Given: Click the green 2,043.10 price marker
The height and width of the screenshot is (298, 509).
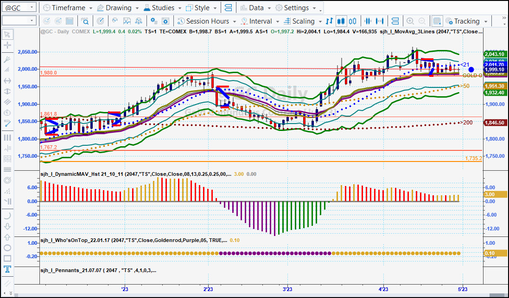Looking at the screenshot, I should point(494,54).
